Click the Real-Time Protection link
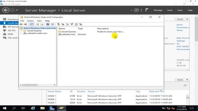Screen dimensions: 198x111 pos(183,38)
